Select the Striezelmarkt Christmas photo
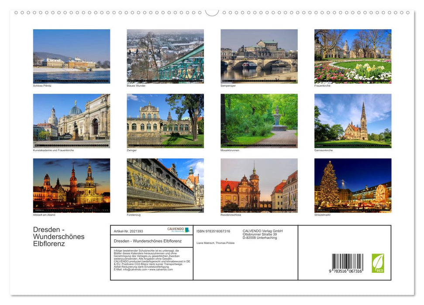Viewport: 424px width, 305px height. (352, 185)
